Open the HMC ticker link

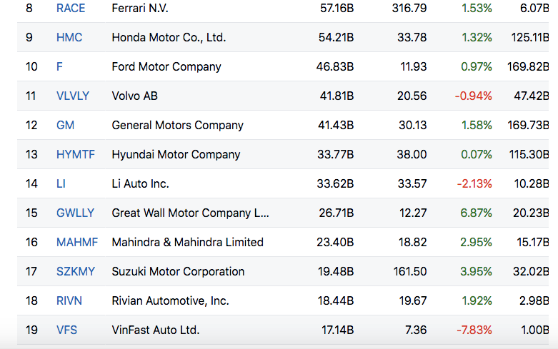69,37
